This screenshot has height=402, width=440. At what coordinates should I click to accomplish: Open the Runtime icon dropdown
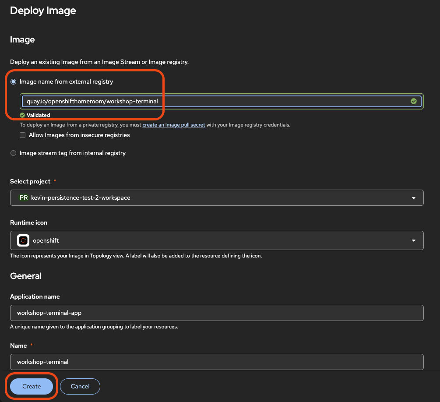217,240
